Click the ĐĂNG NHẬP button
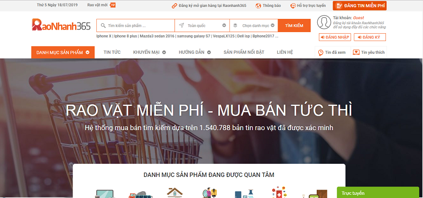 point(335,37)
